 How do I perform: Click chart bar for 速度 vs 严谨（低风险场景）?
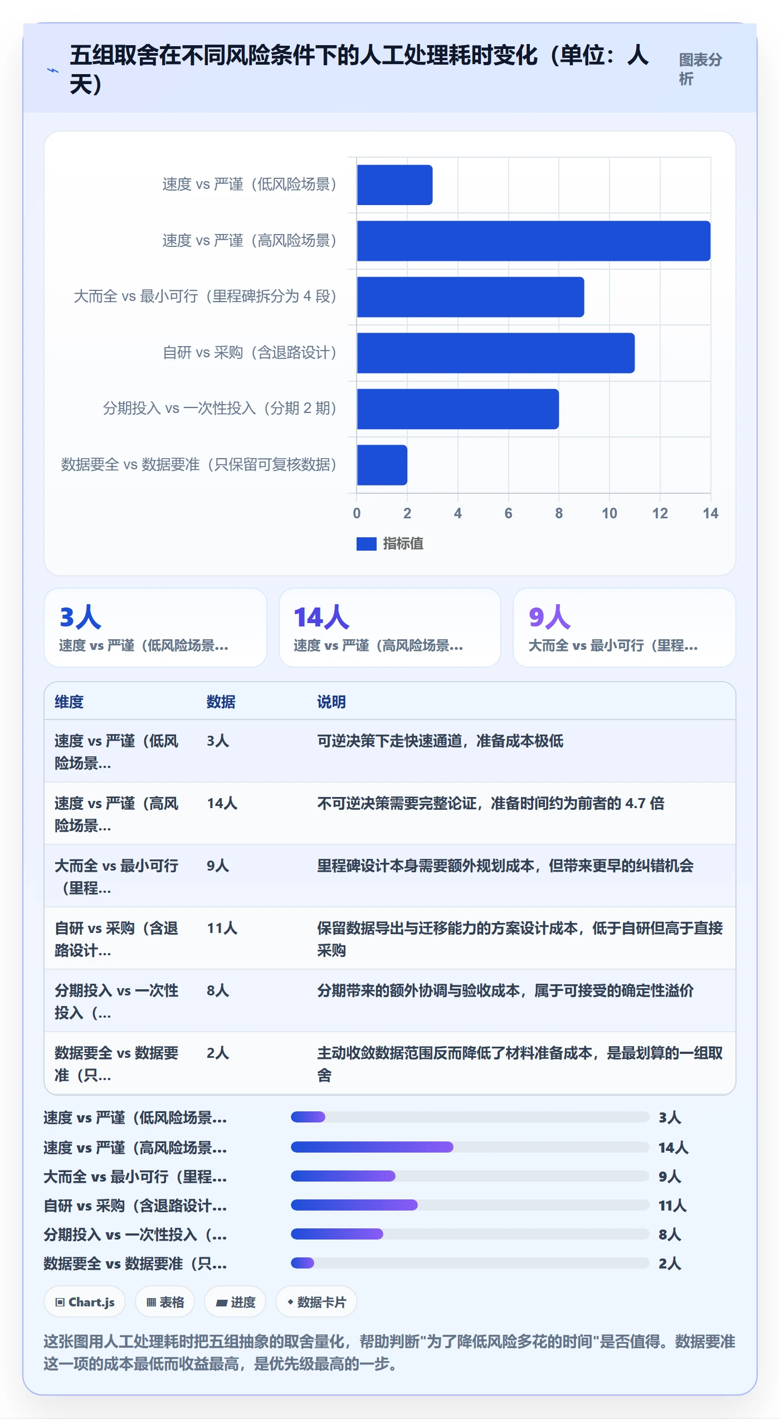[394, 185]
